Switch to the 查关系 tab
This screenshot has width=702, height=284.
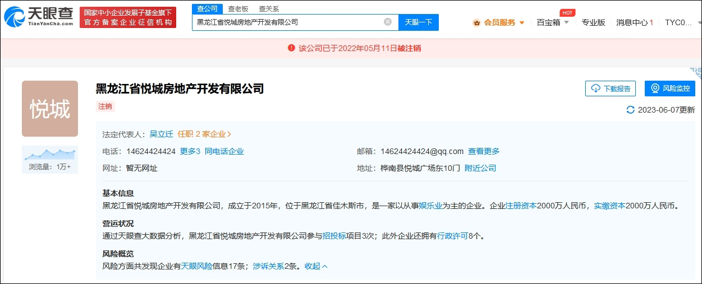pyautogui.click(x=269, y=9)
